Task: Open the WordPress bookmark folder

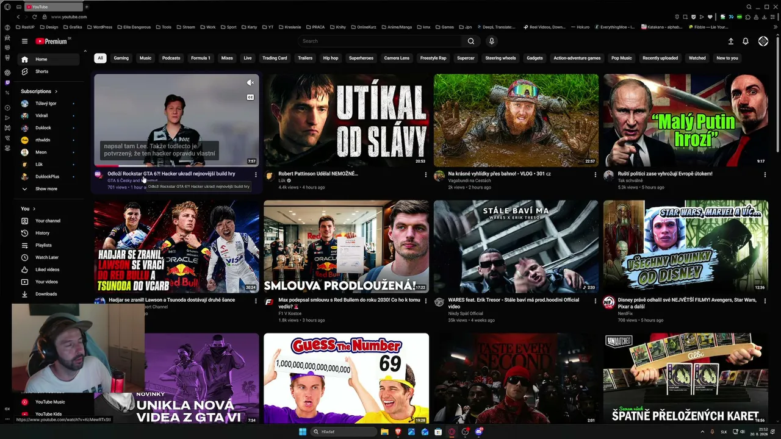Action: [99, 27]
